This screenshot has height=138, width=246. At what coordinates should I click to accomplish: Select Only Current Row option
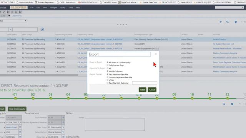tap(108, 65)
